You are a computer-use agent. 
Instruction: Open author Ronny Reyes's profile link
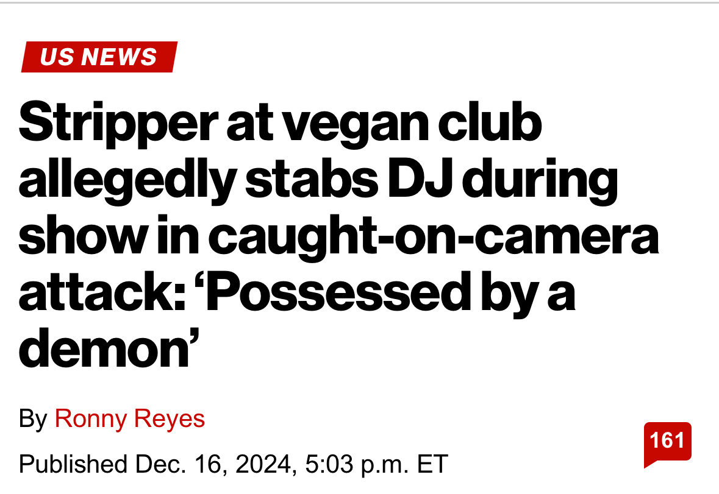click(x=130, y=419)
